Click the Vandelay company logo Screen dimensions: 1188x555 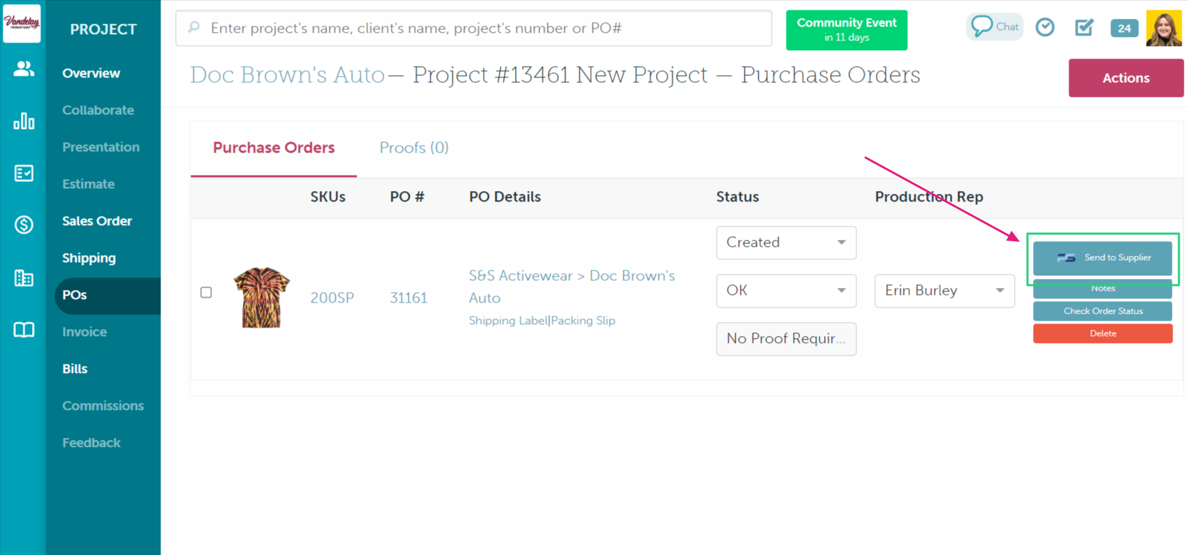click(22, 23)
